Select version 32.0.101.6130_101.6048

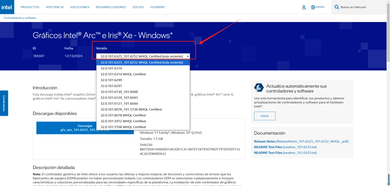click(x=143, y=92)
